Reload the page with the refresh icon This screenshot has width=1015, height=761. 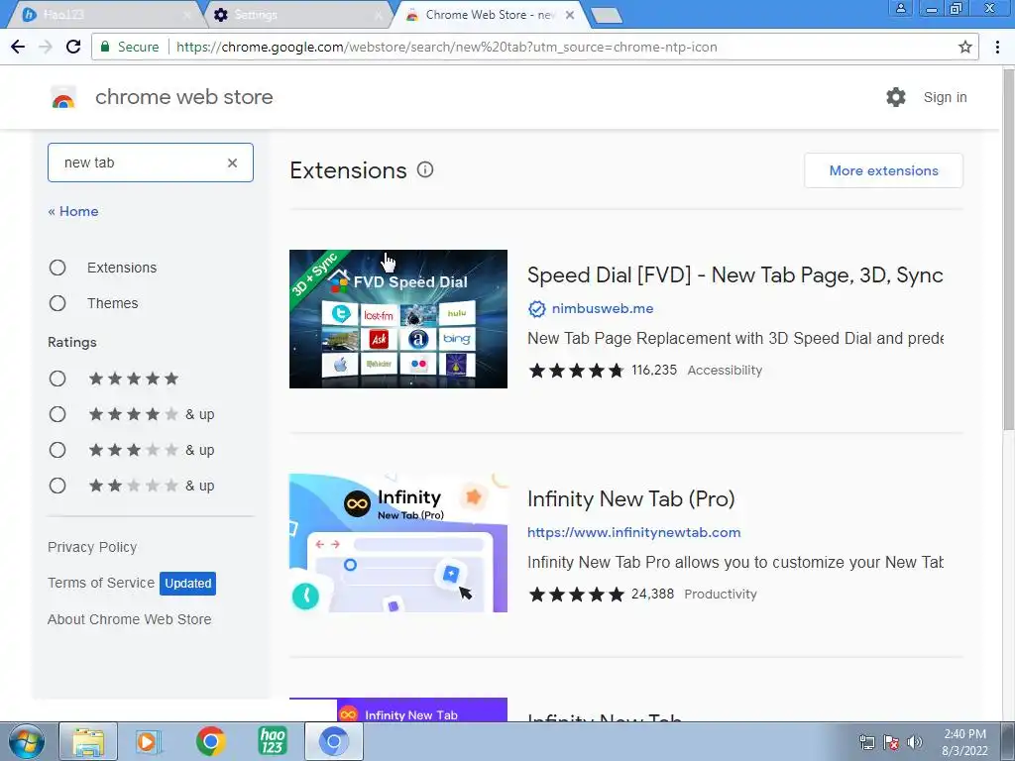(x=73, y=47)
